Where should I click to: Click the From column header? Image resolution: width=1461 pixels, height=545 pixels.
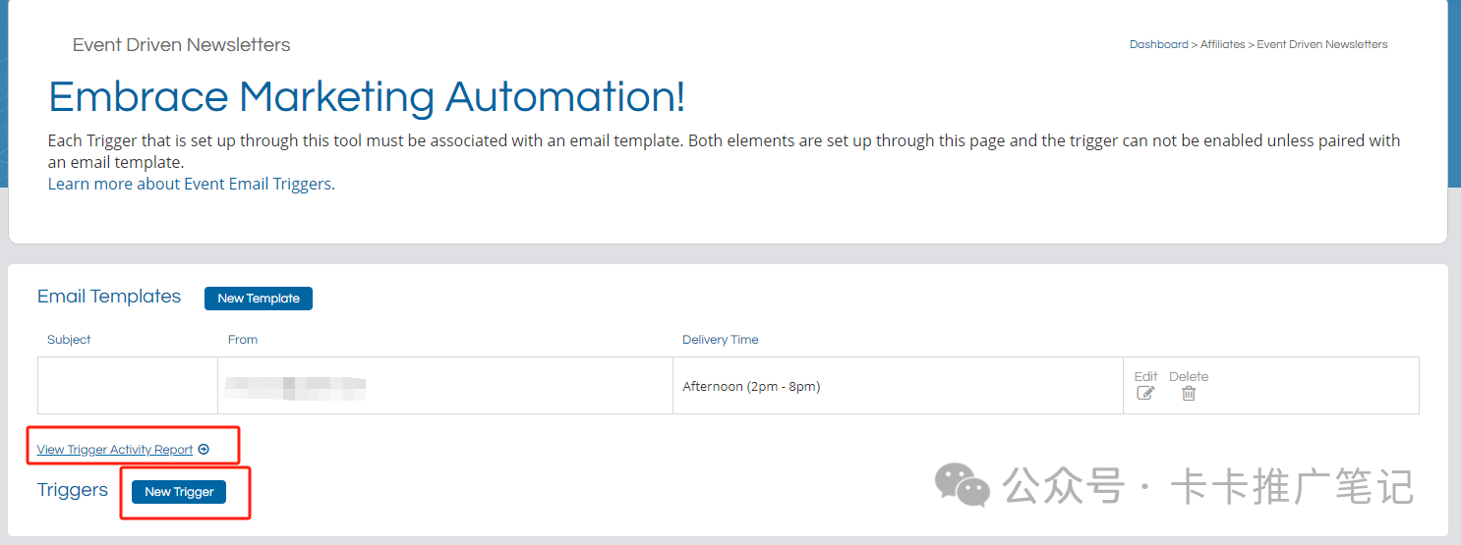pos(243,340)
